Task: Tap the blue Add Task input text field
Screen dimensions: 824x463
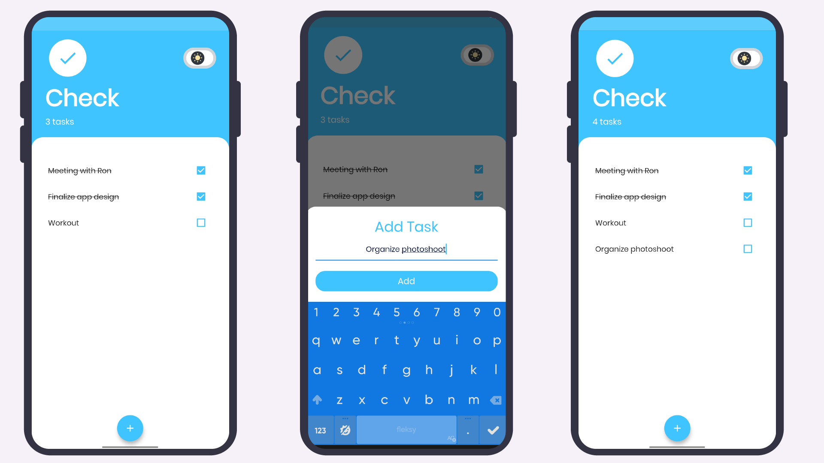Action: click(406, 249)
